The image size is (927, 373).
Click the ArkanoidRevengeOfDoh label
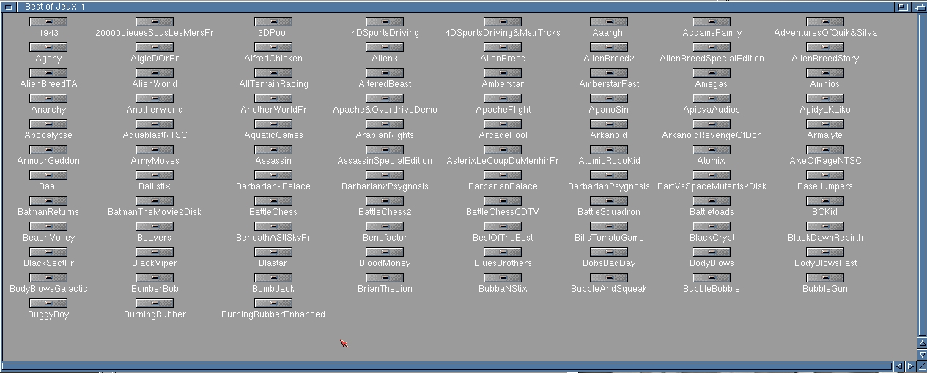tap(712, 135)
